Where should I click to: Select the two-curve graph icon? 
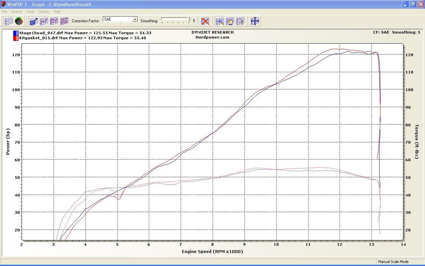(x=54, y=21)
